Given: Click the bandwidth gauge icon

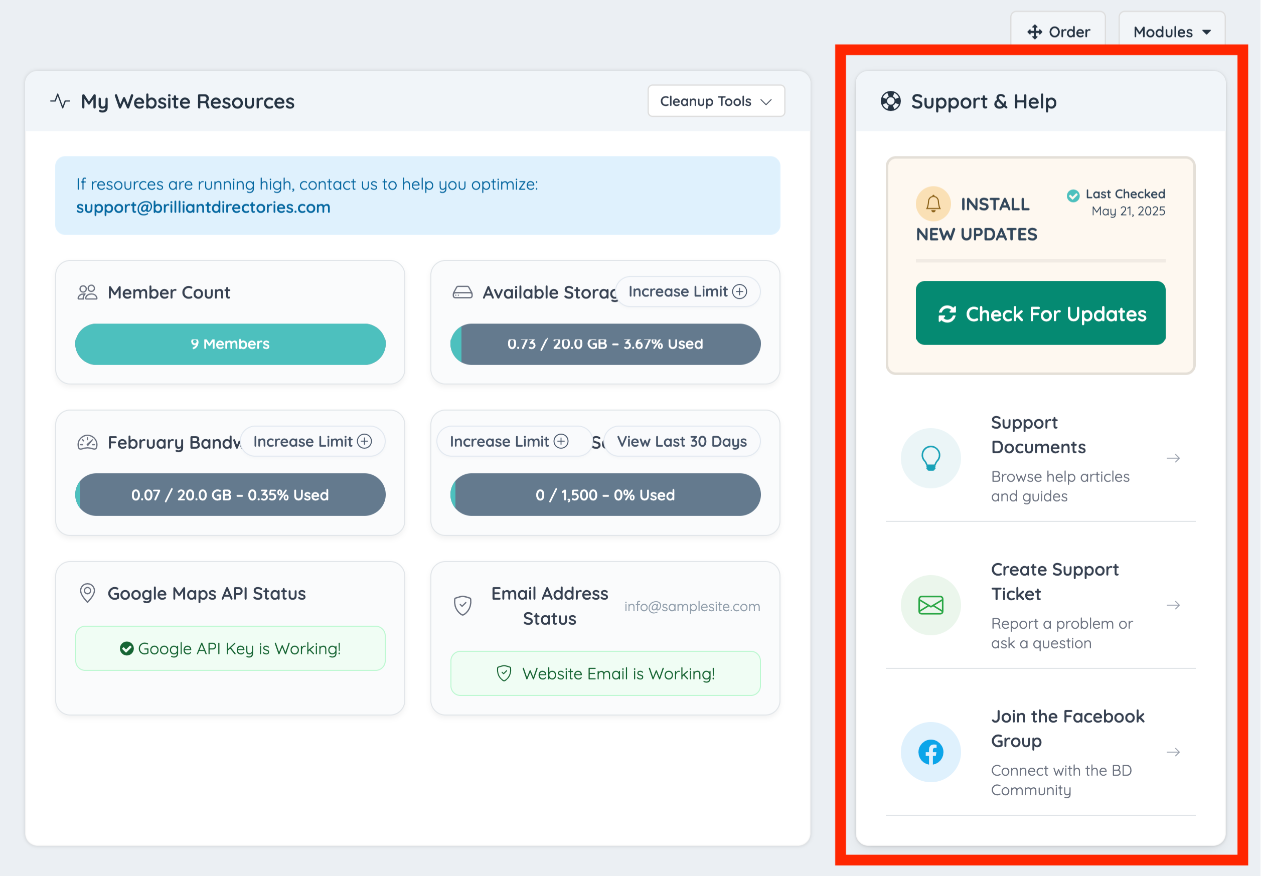Looking at the screenshot, I should coord(87,442).
